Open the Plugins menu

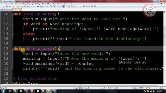pos(60,4)
